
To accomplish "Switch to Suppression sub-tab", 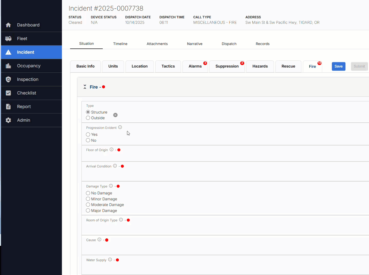I will click(227, 66).
